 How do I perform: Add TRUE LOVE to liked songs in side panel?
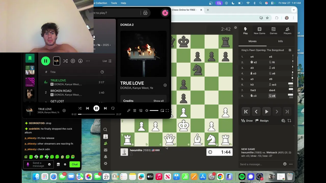pos(165,85)
